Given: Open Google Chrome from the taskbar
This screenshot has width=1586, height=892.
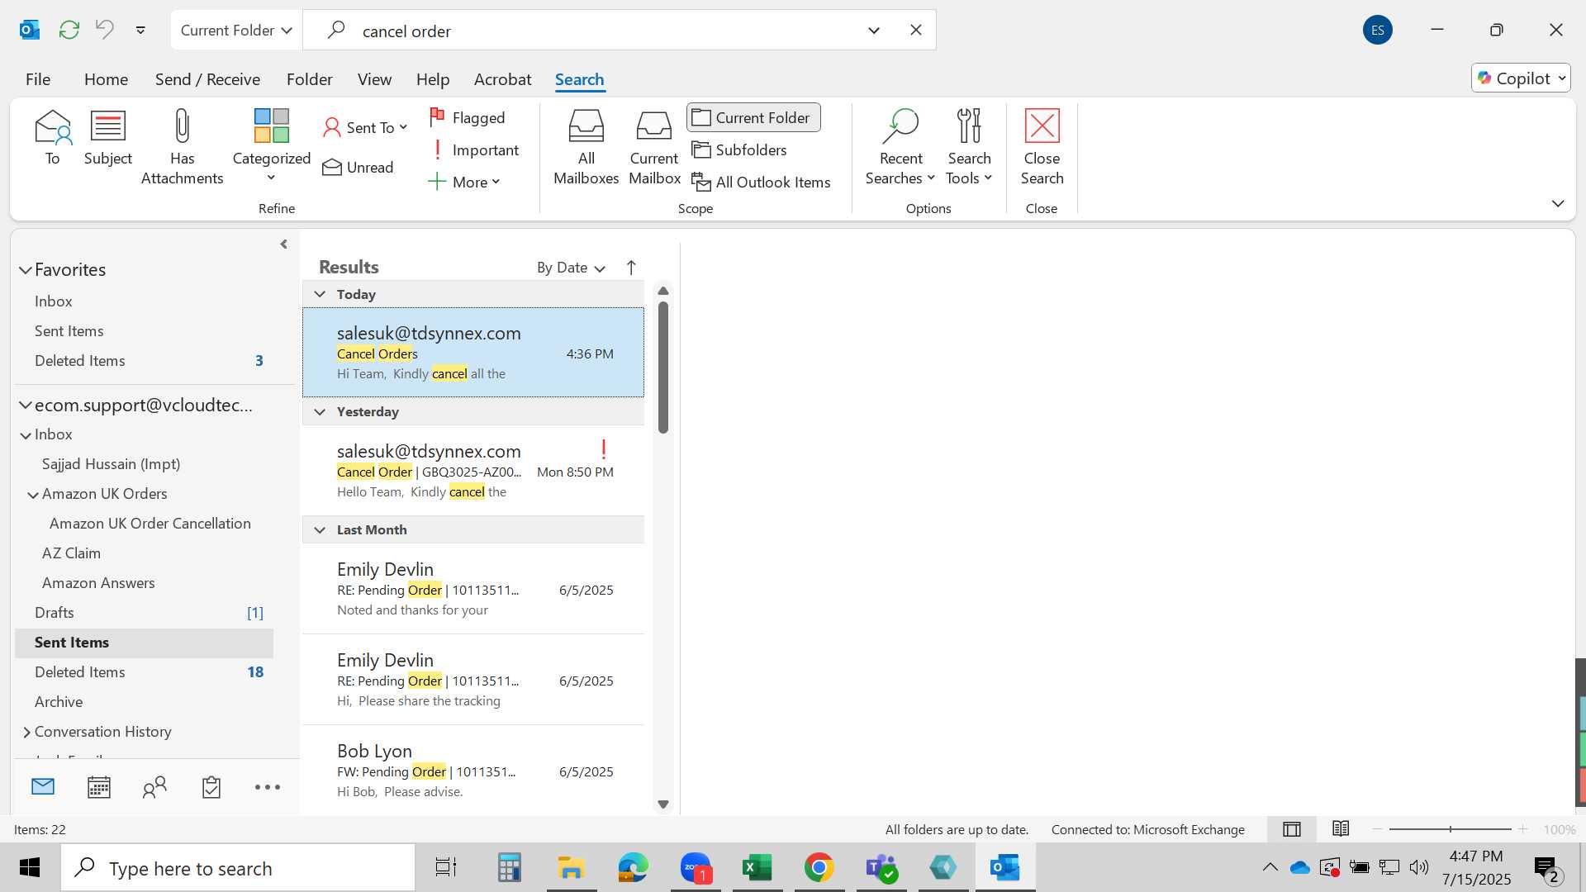Looking at the screenshot, I should pyautogui.click(x=819, y=868).
